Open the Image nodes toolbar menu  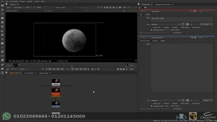coord(2,5)
